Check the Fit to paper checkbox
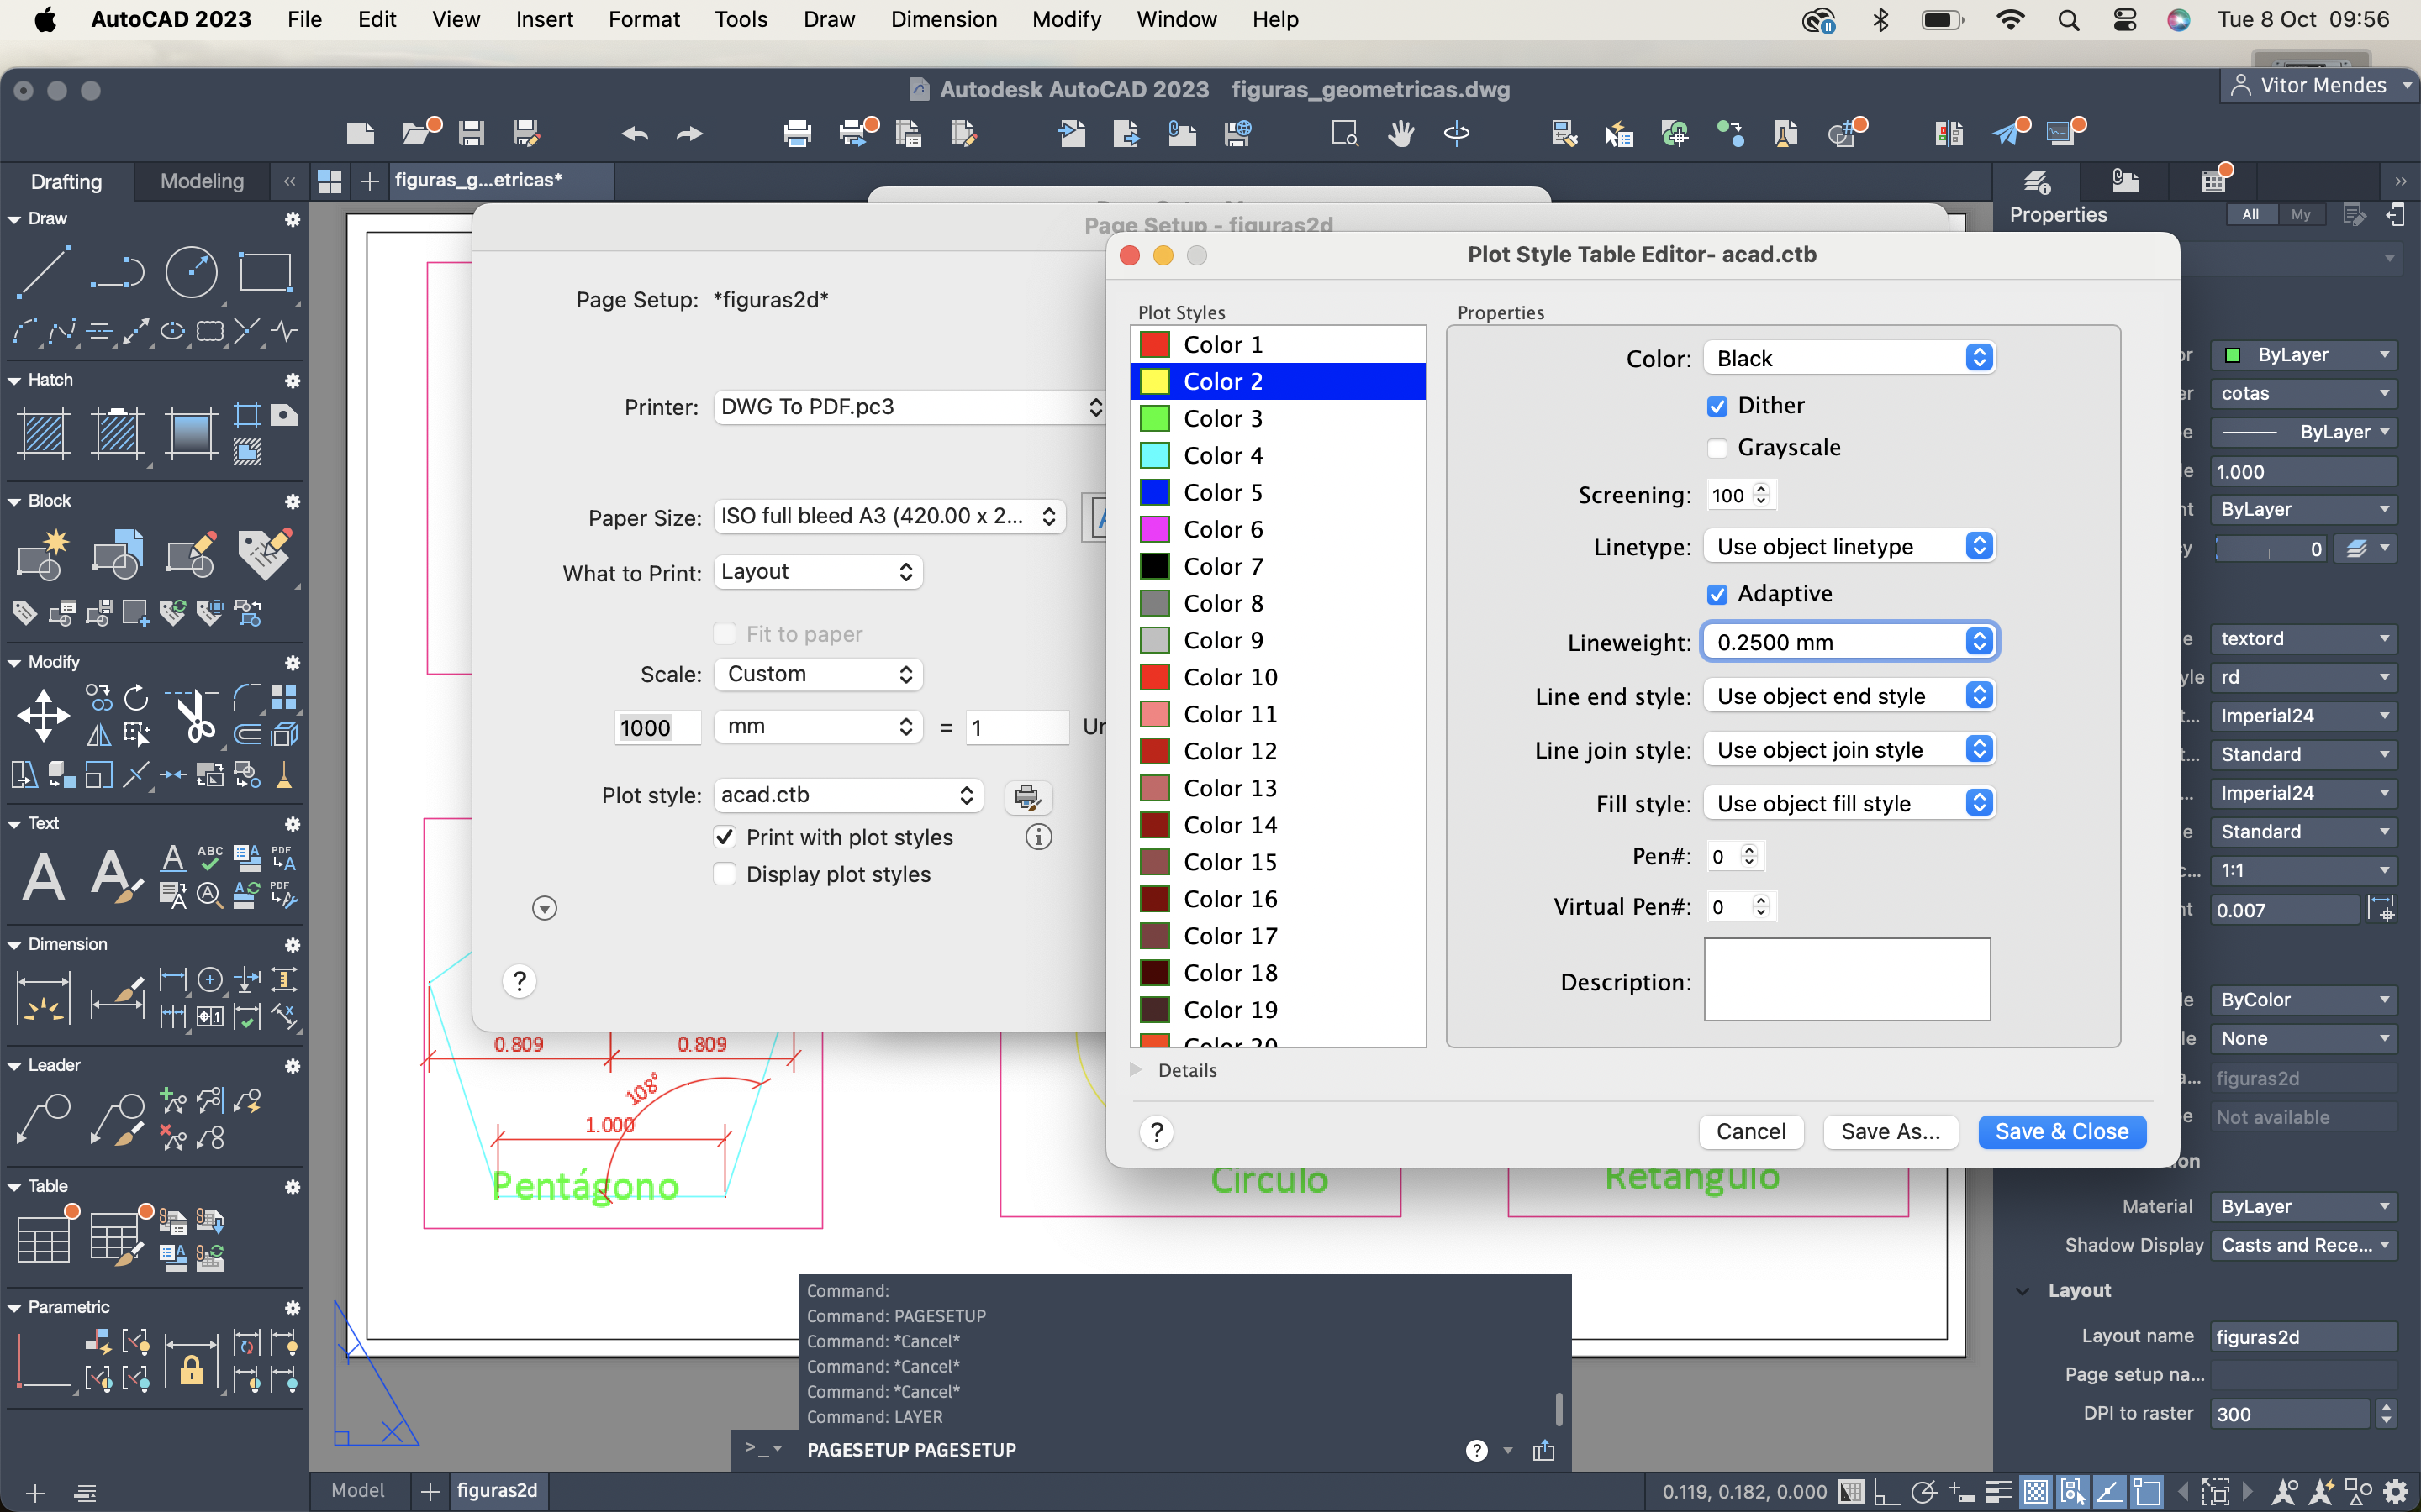The width and height of the screenshot is (2421, 1512). pos(725,634)
